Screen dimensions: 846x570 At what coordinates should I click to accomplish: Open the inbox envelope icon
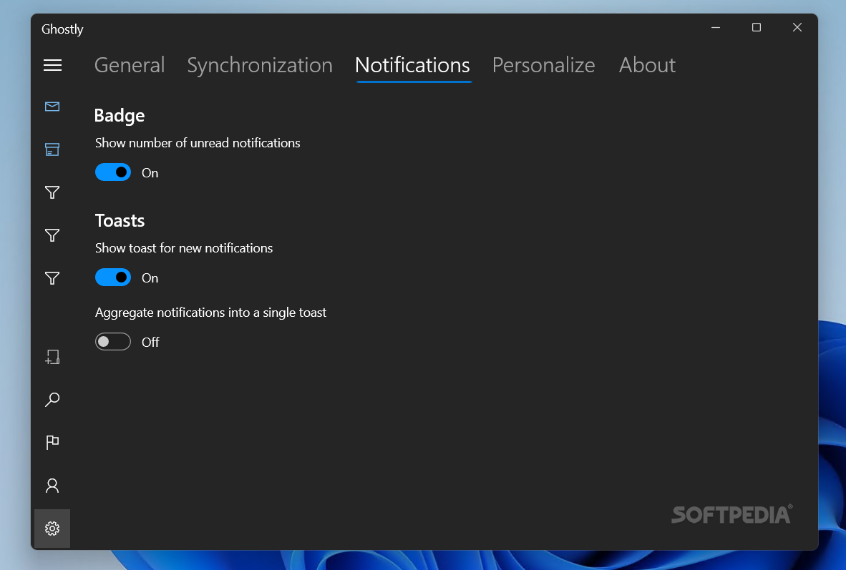52,107
